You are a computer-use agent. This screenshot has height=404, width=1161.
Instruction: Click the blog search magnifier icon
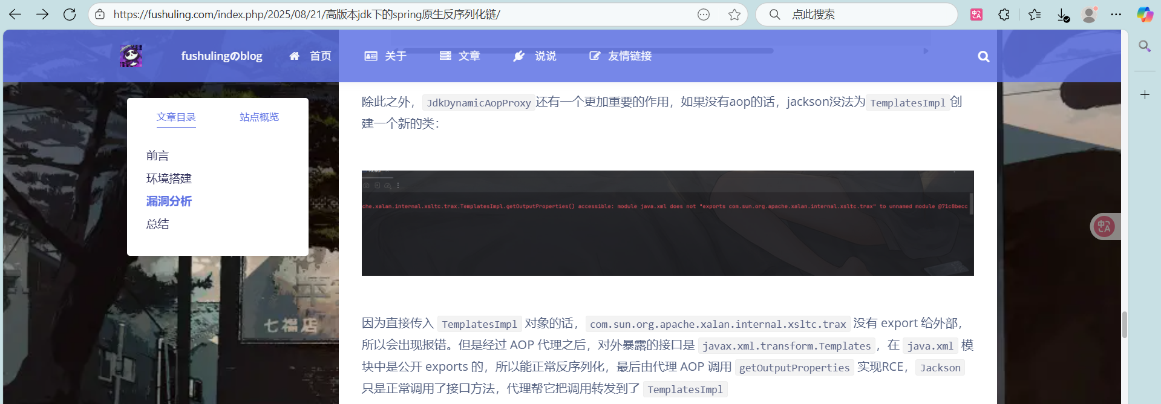(983, 56)
